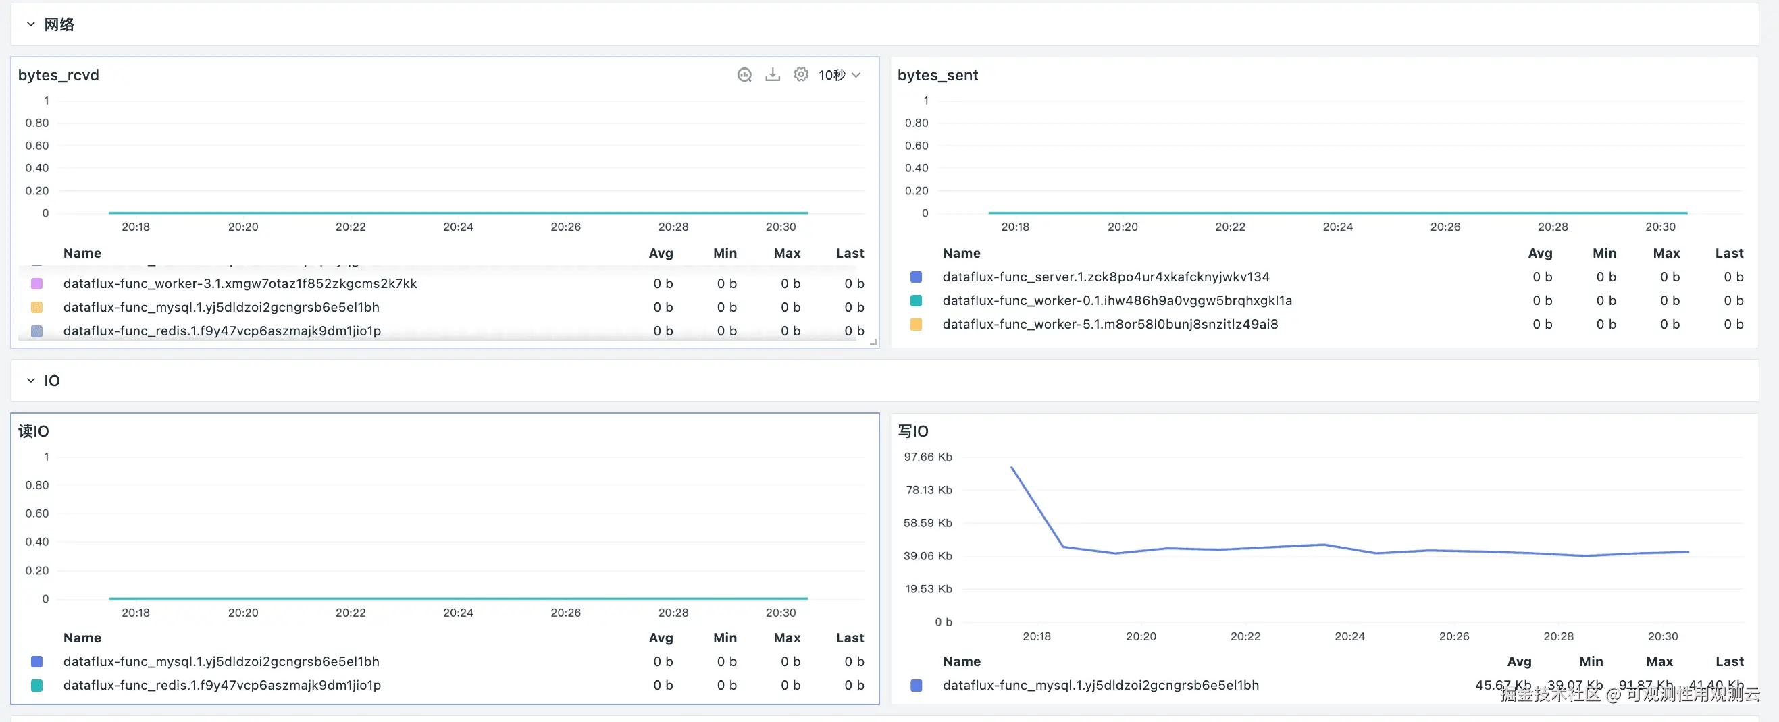Collapse the 网络 section
This screenshot has width=1779, height=722.
[x=30, y=24]
